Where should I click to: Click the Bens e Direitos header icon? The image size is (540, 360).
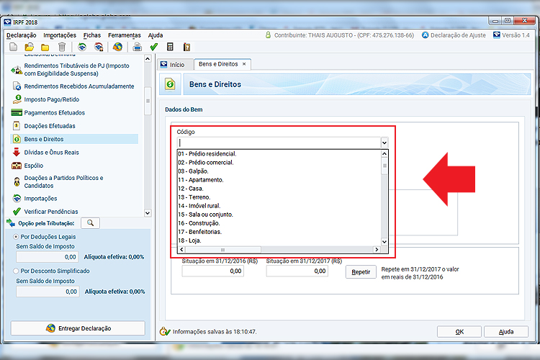[170, 84]
